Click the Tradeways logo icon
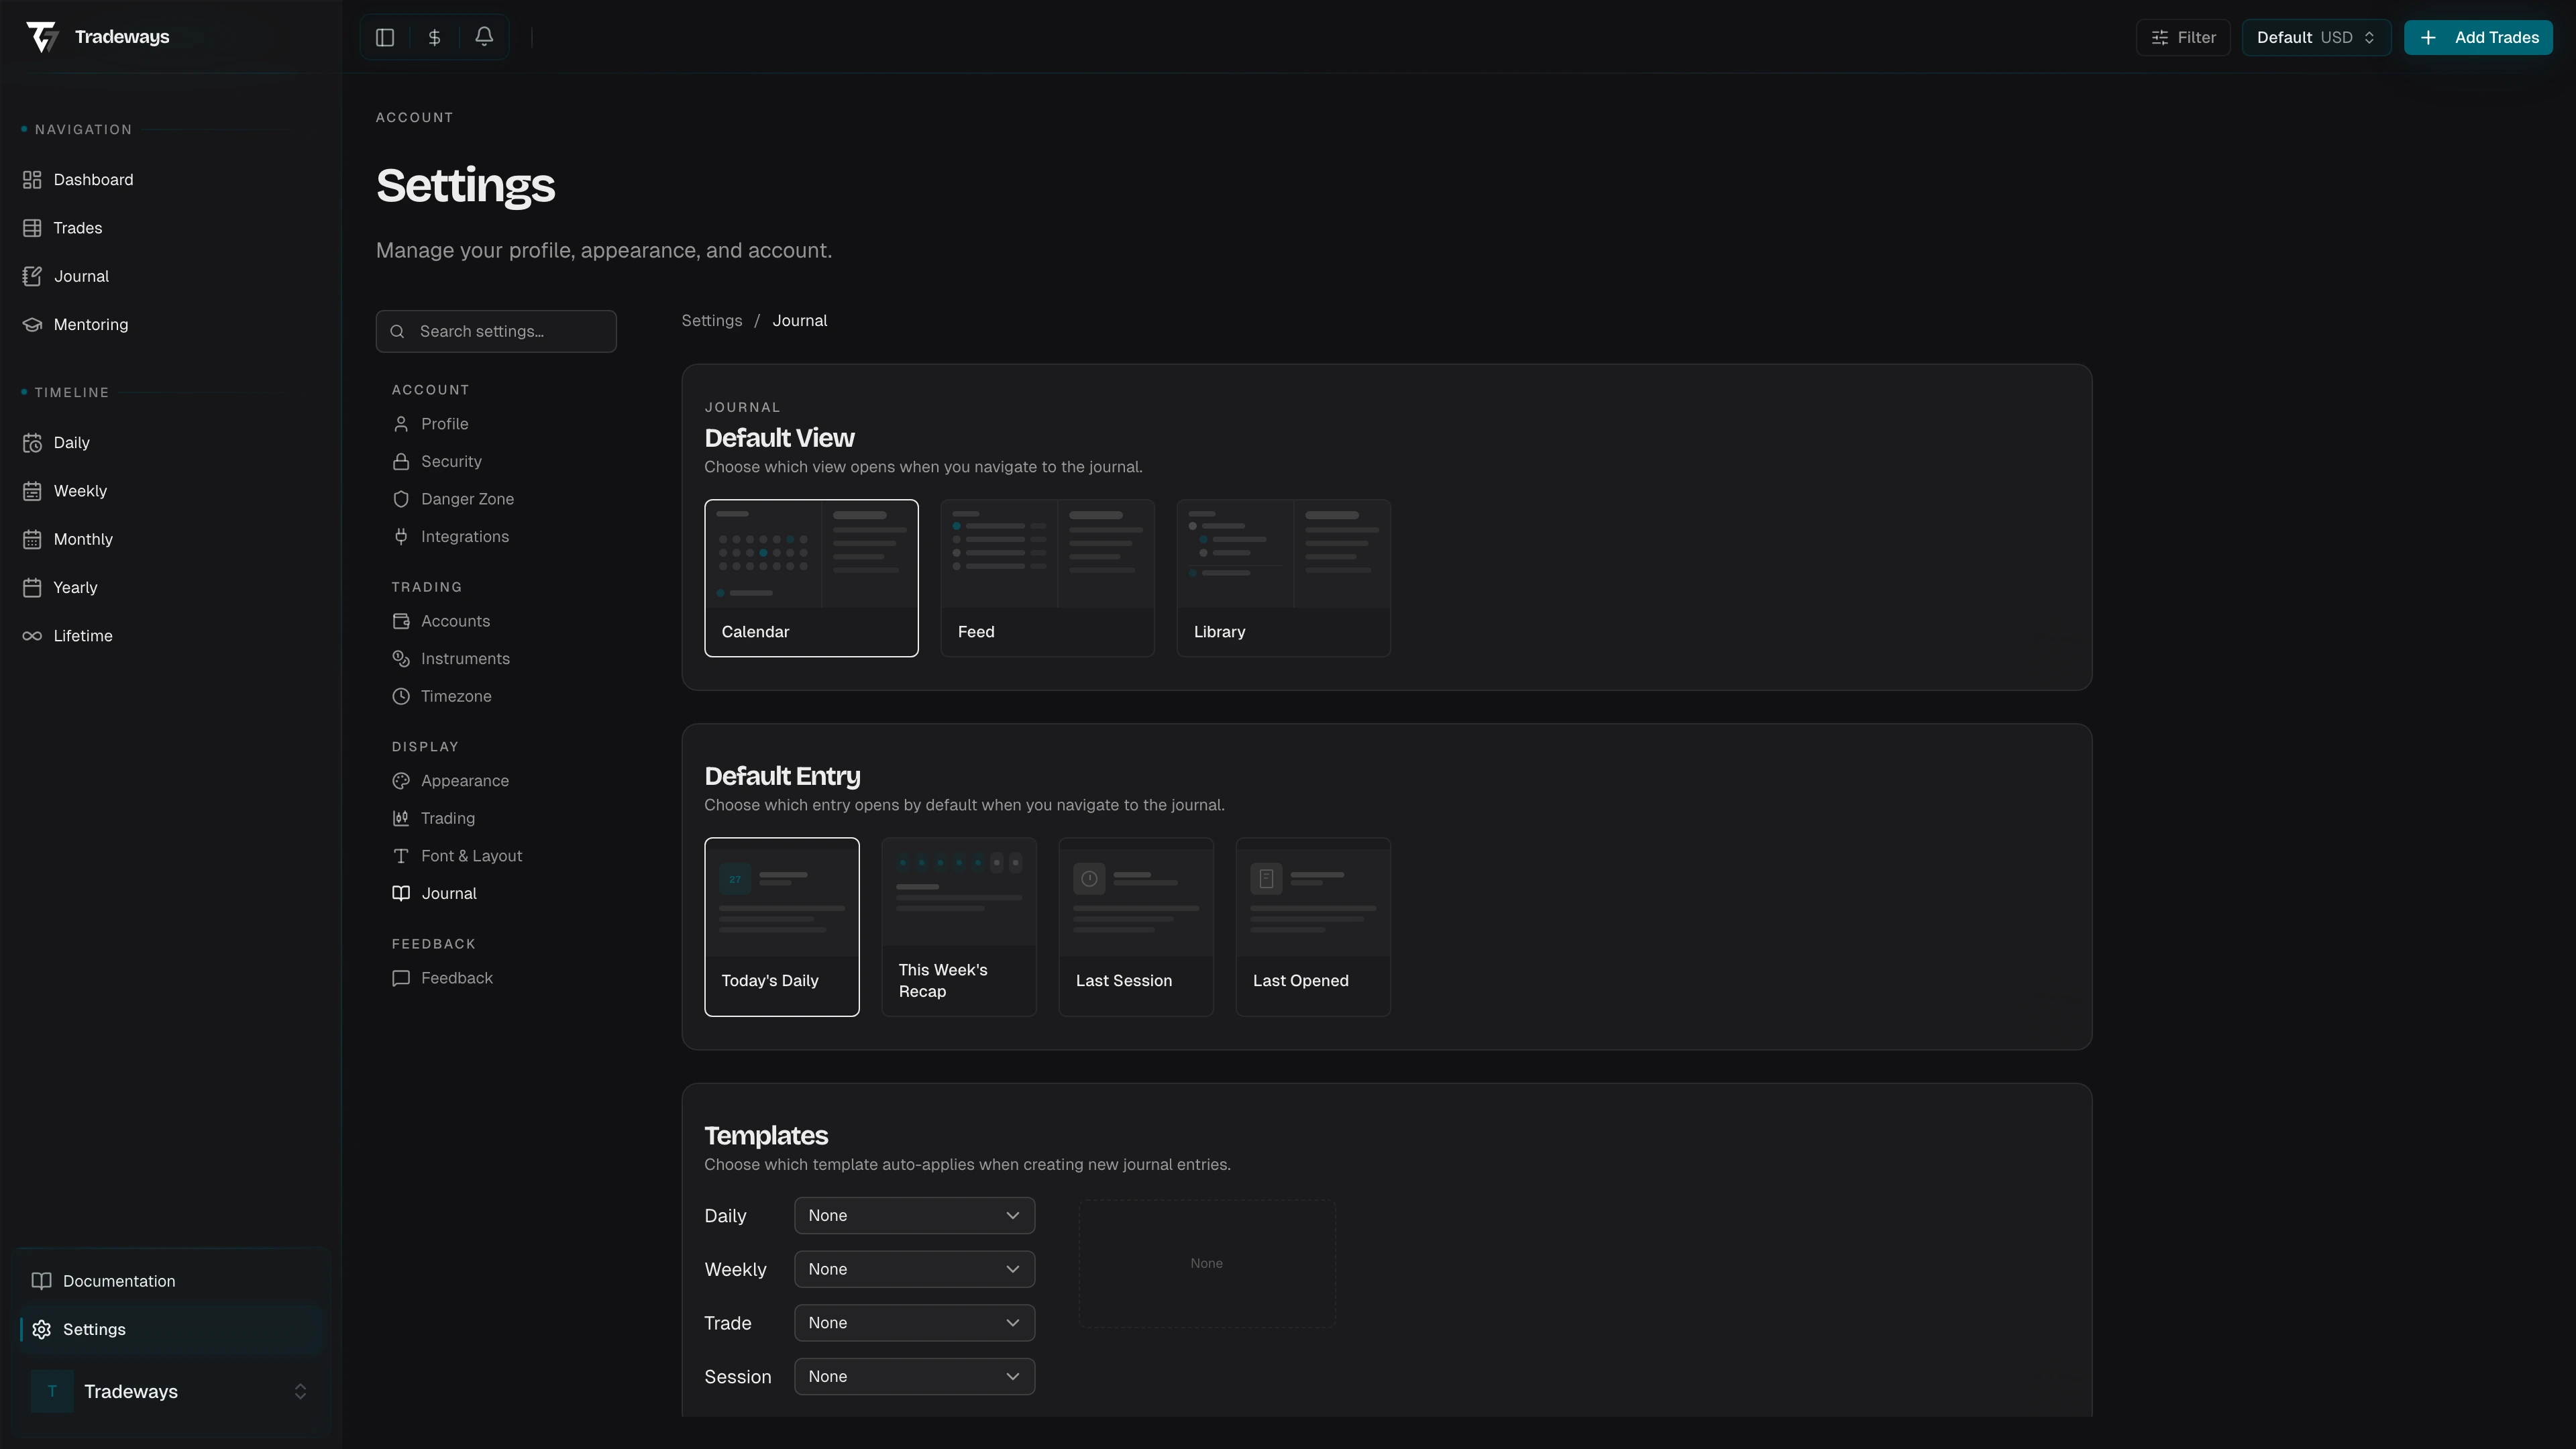Screen dimensions: 2576x1449 pos(42,37)
